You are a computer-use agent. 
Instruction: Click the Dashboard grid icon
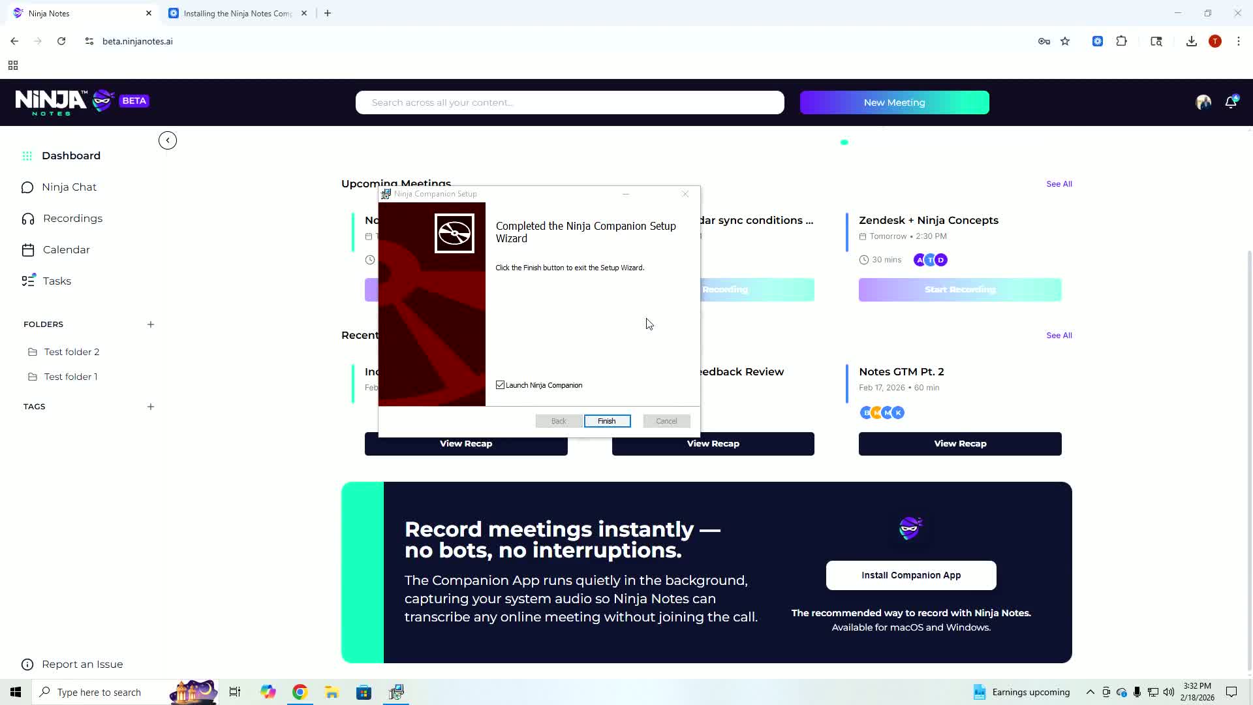(x=27, y=156)
